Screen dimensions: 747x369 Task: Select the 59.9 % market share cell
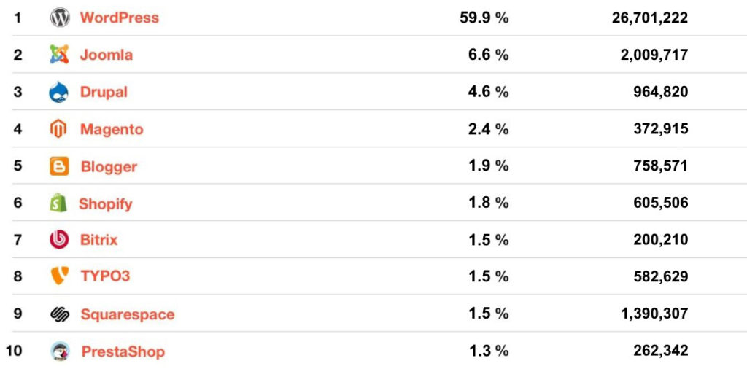[484, 18]
